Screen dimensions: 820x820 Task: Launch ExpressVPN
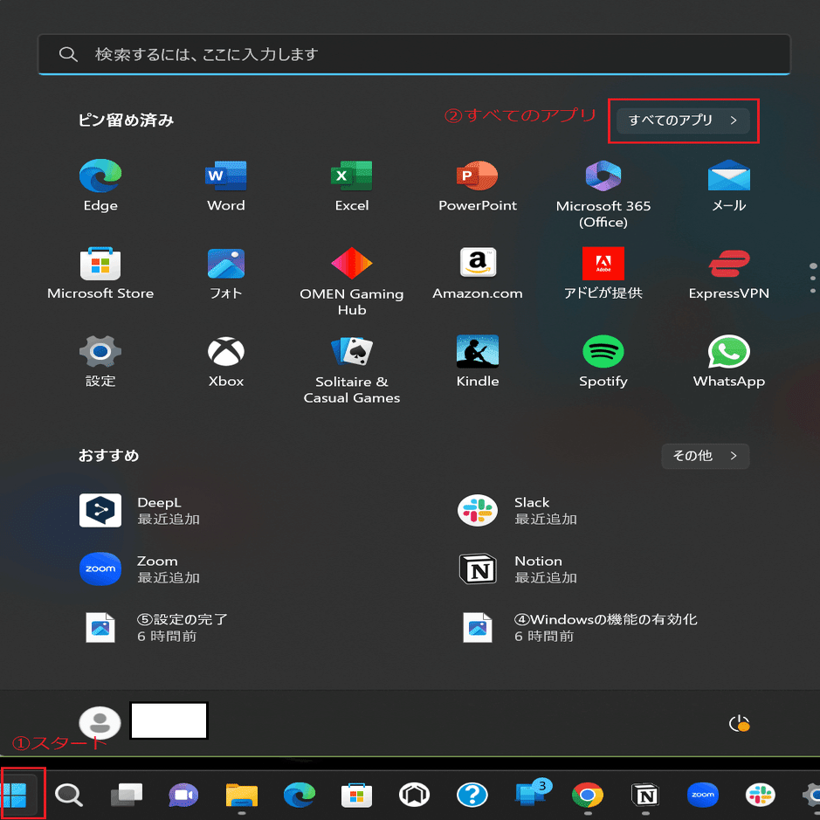[x=728, y=273]
